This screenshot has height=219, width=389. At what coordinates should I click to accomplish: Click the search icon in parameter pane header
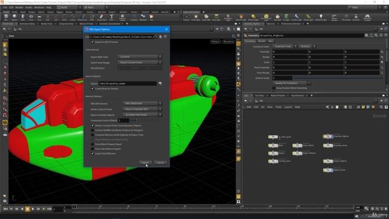pyautogui.click(x=376, y=35)
